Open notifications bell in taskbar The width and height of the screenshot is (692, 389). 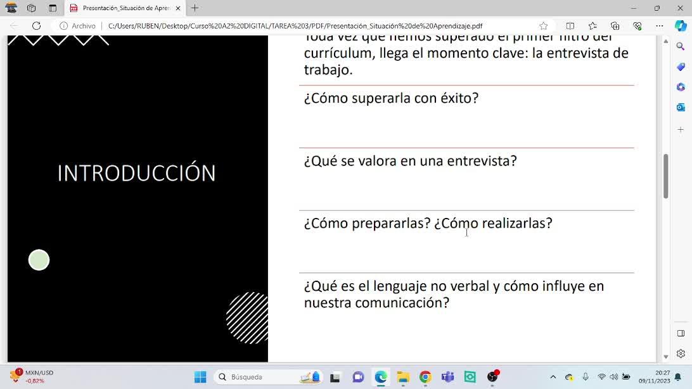tap(678, 377)
